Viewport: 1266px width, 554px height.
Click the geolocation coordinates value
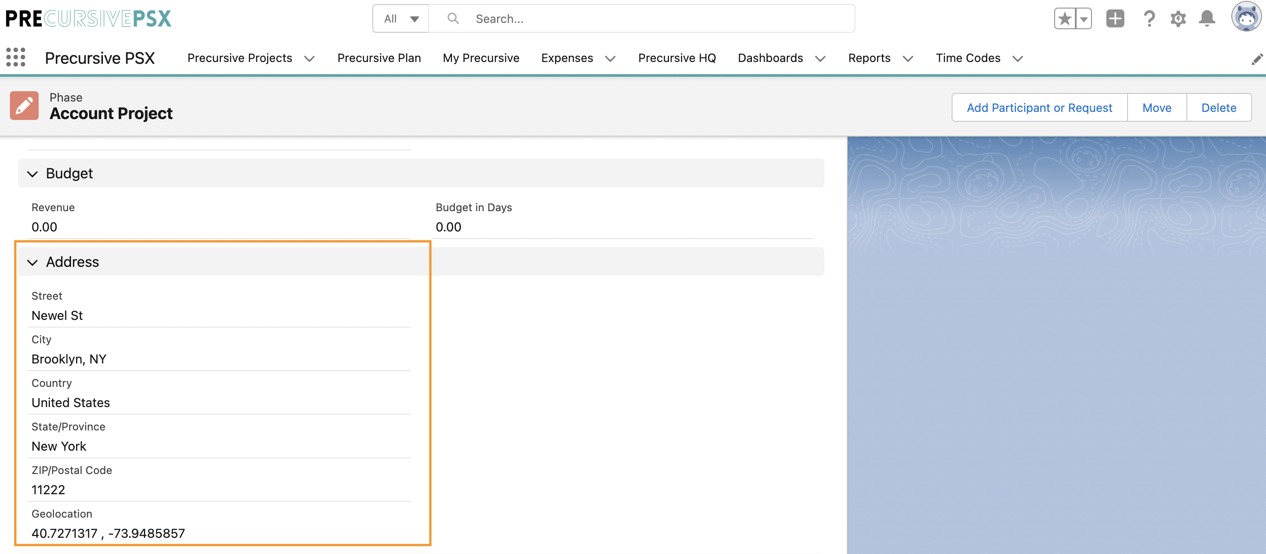(108, 533)
